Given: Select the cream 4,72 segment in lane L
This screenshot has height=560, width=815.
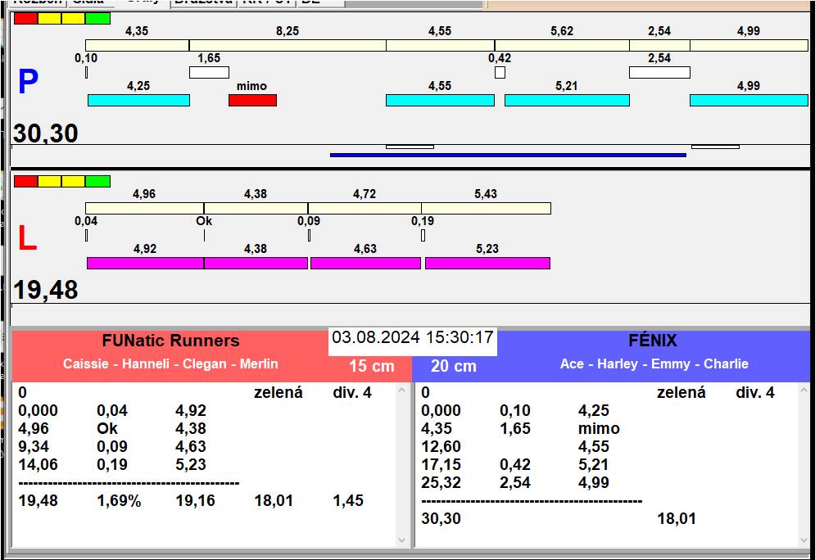Looking at the screenshot, I should [364, 208].
